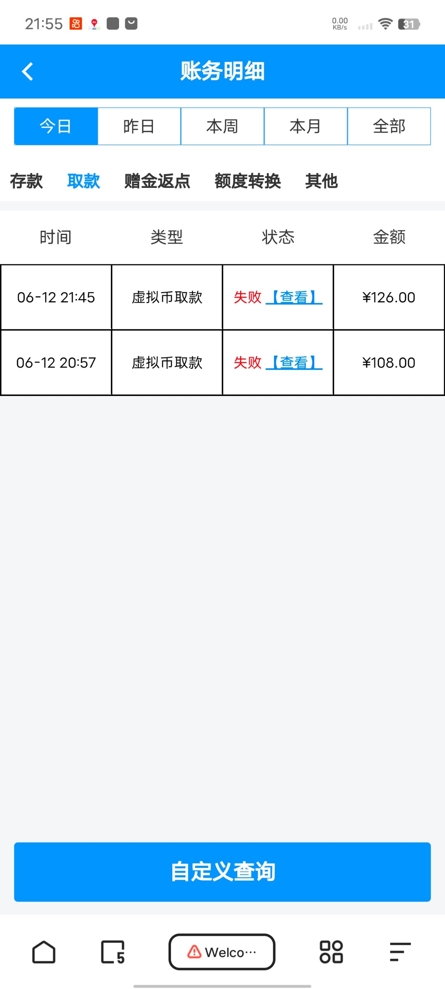
Task: Select the 昨日 date filter
Action: click(139, 127)
